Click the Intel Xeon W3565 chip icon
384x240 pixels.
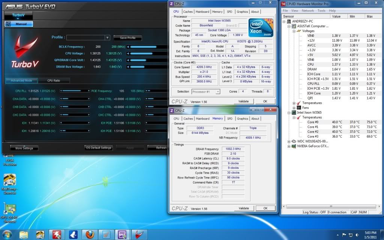294,112
